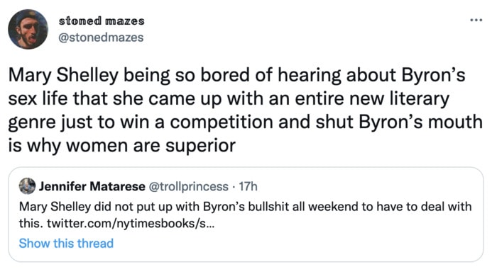Visit the @trollprincess handle
The height and width of the screenshot is (274, 497).
tap(188, 186)
